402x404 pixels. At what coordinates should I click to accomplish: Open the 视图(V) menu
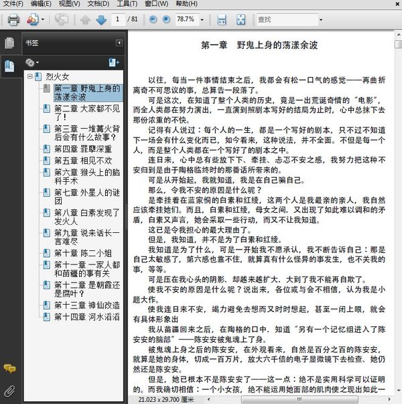click(69, 4)
